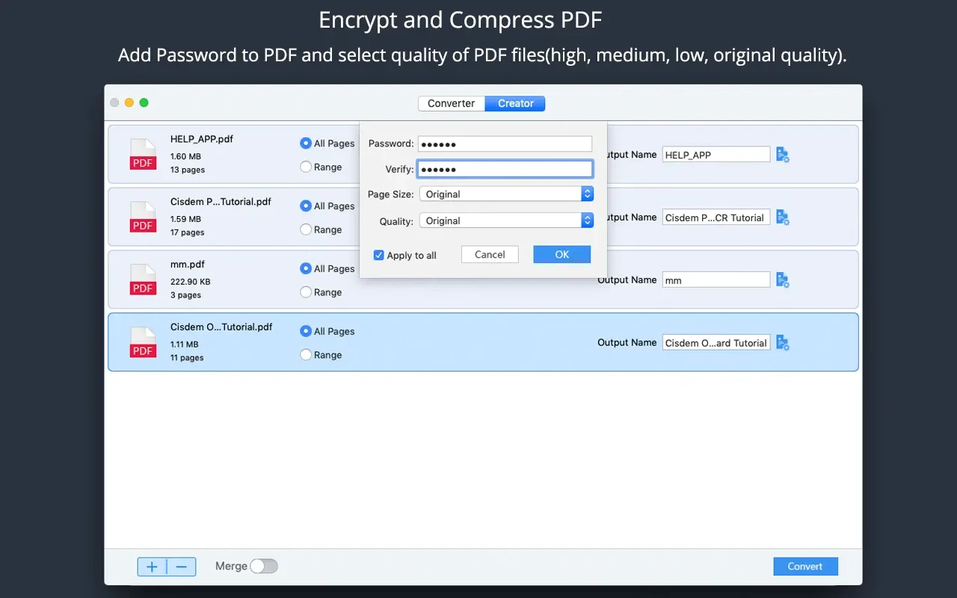Click the PDF file icon of Cisdem O...Tutorial.pdf
Image resolution: width=957 pixels, height=598 pixels.
[143, 343]
